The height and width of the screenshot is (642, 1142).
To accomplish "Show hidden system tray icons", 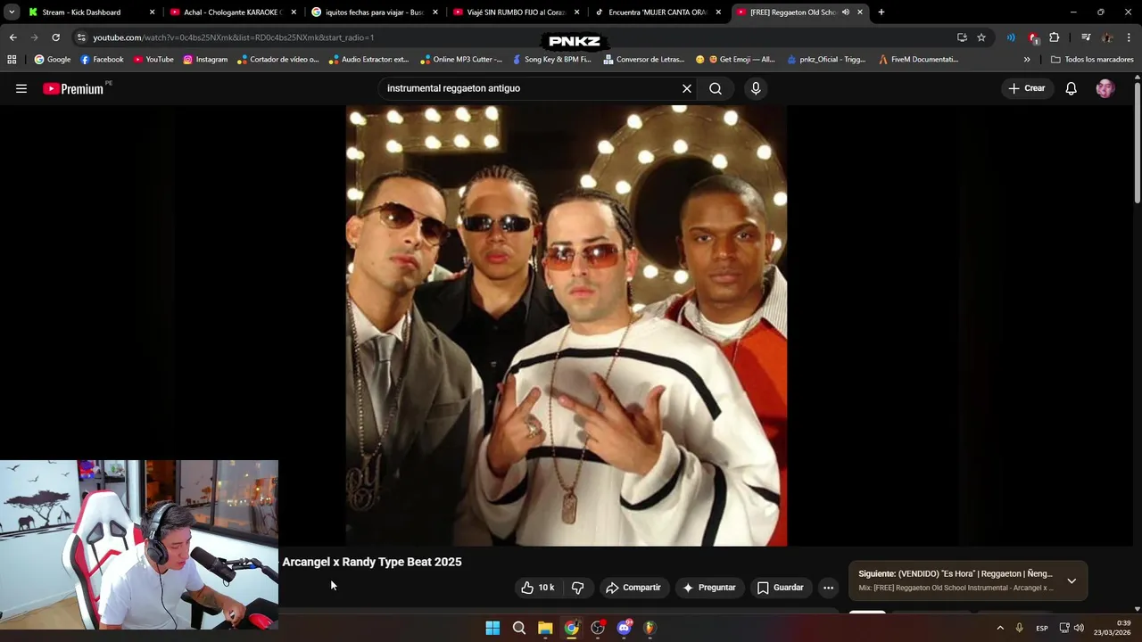I will 1000,628.
